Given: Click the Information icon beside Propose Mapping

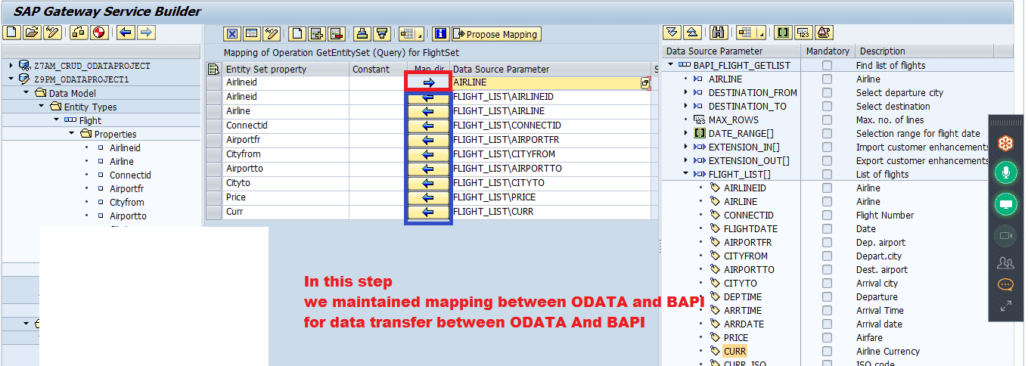Looking at the screenshot, I should point(441,34).
